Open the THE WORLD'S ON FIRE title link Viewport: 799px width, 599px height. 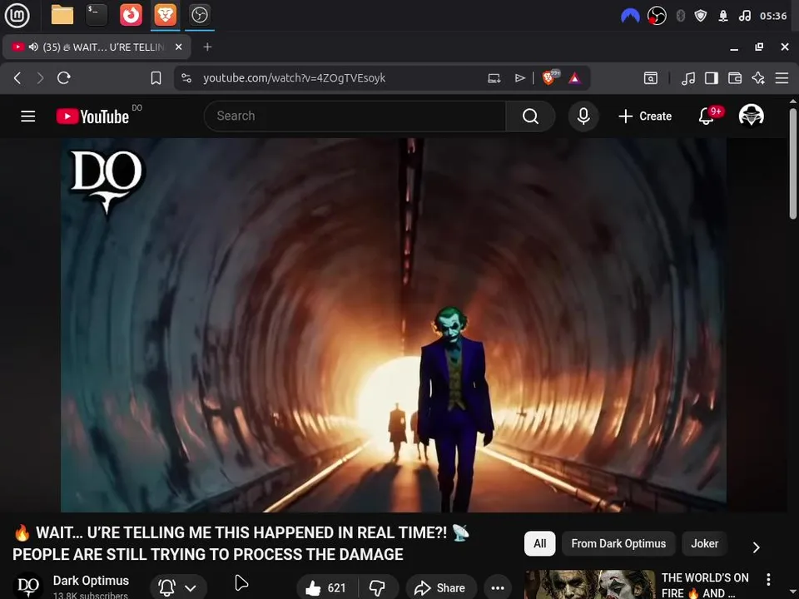click(x=705, y=585)
